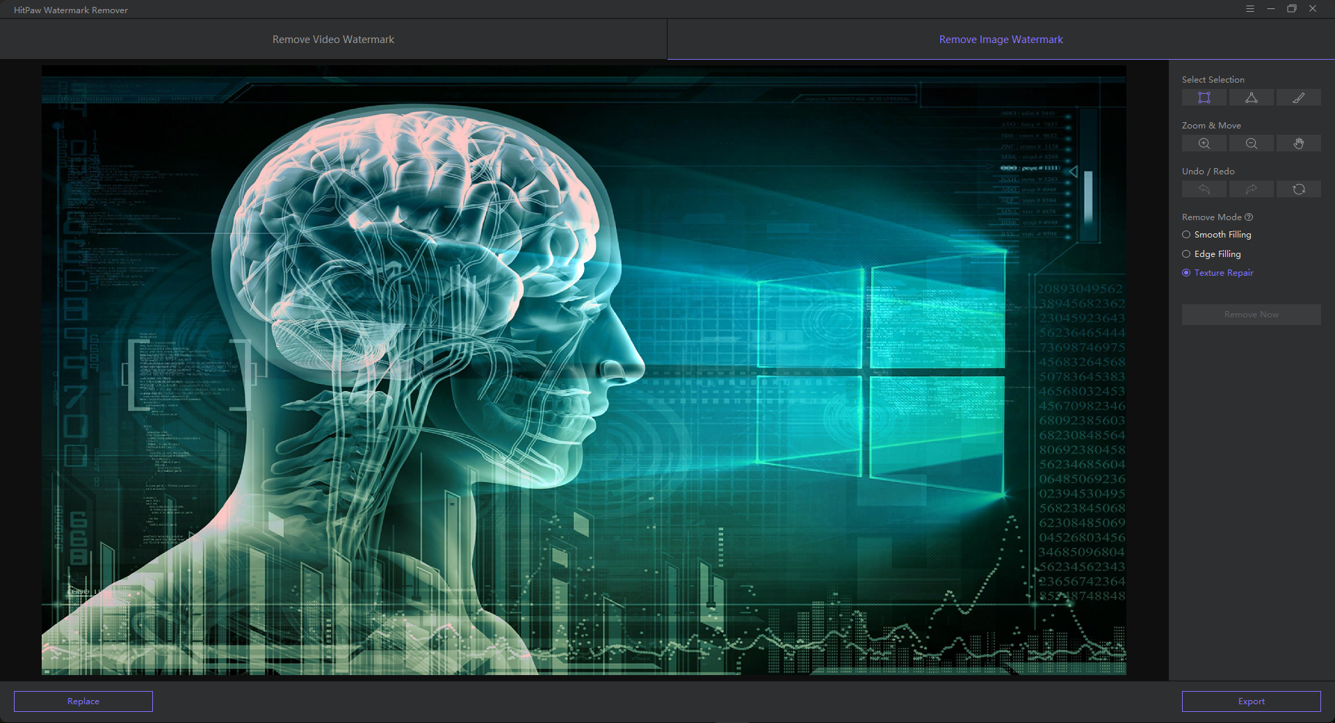Click the Replace button
The width and height of the screenshot is (1335, 723).
point(83,701)
